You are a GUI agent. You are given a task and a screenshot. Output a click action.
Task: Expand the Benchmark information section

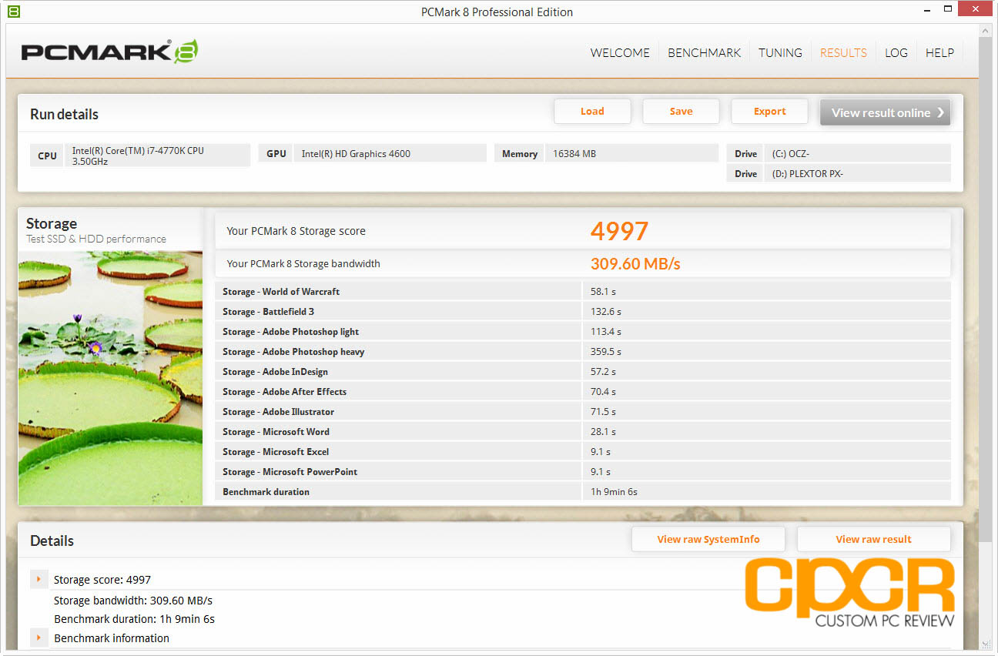coord(39,638)
